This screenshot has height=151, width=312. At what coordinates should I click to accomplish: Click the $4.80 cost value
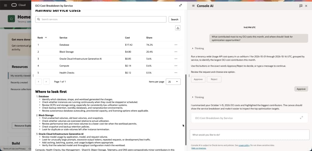[x=128, y=52]
